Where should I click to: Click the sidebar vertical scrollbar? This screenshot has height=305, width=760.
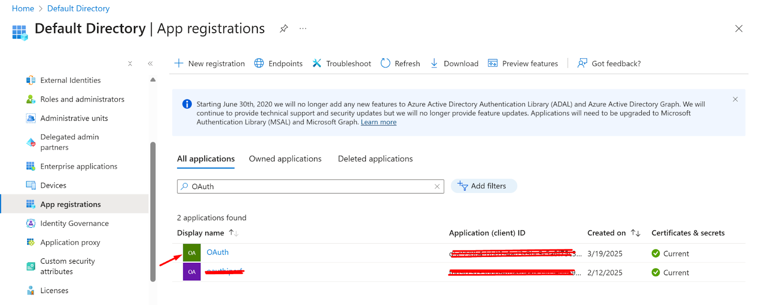(153, 211)
